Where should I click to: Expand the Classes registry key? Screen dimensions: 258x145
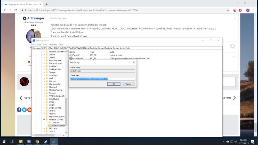pyautogui.click(x=44, y=55)
